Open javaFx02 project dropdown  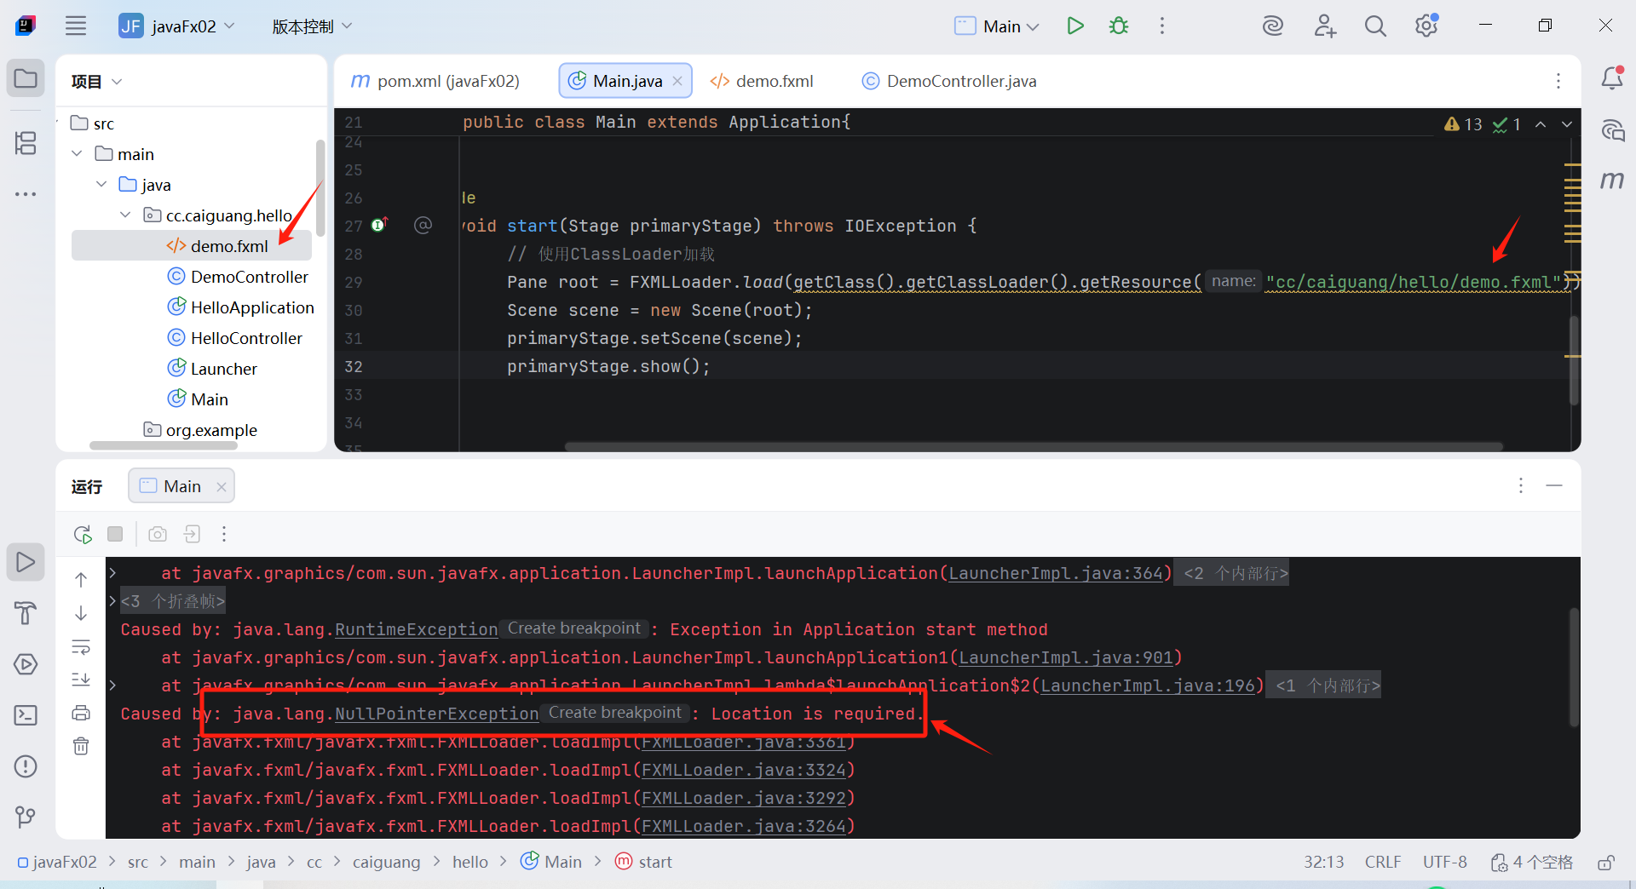pos(177,26)
